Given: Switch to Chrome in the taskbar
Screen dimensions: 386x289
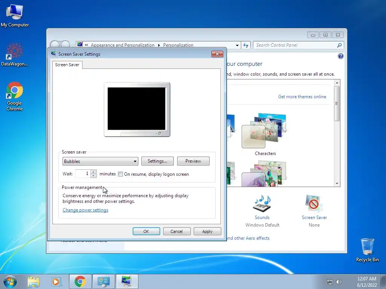Looking at the screenshot, I should point(80,281).
